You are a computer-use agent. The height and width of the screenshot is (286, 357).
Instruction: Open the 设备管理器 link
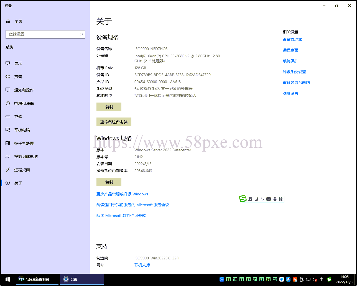pos(292,39)
